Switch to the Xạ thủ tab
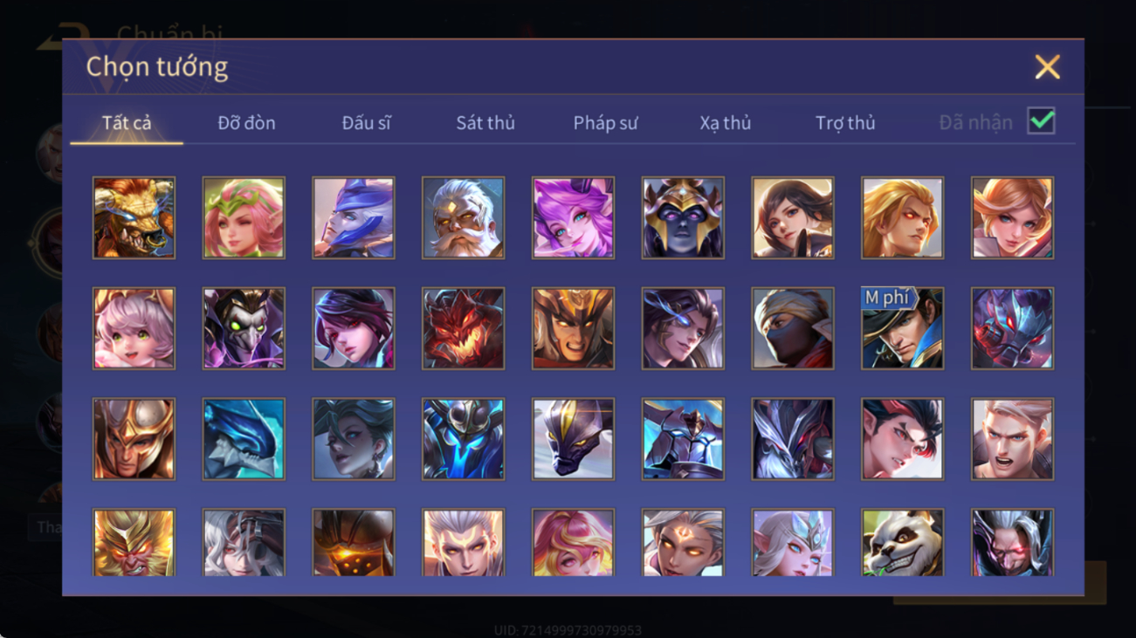The height and width of the screenshot is (638, 1136). pos(725,123)
